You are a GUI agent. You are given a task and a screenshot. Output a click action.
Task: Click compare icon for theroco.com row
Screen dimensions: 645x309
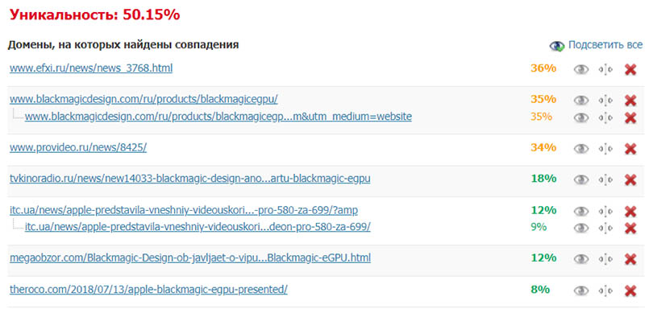(x=605, y=290)
